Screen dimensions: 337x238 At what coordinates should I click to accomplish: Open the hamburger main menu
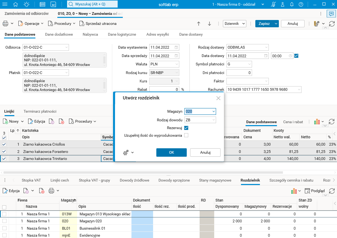pyautogui.click(x=5, y=4)
